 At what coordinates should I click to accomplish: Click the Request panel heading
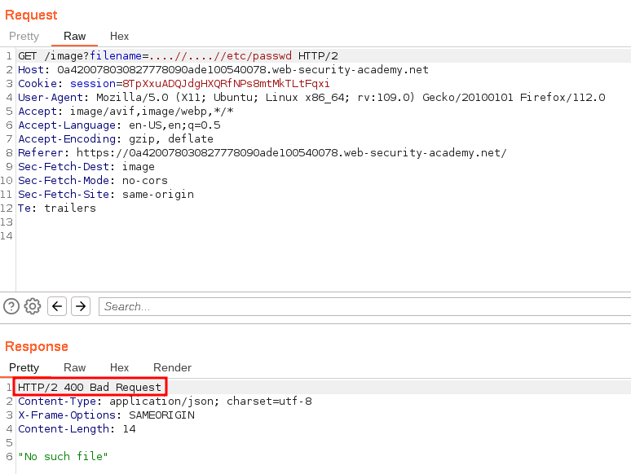coord(31,15)
